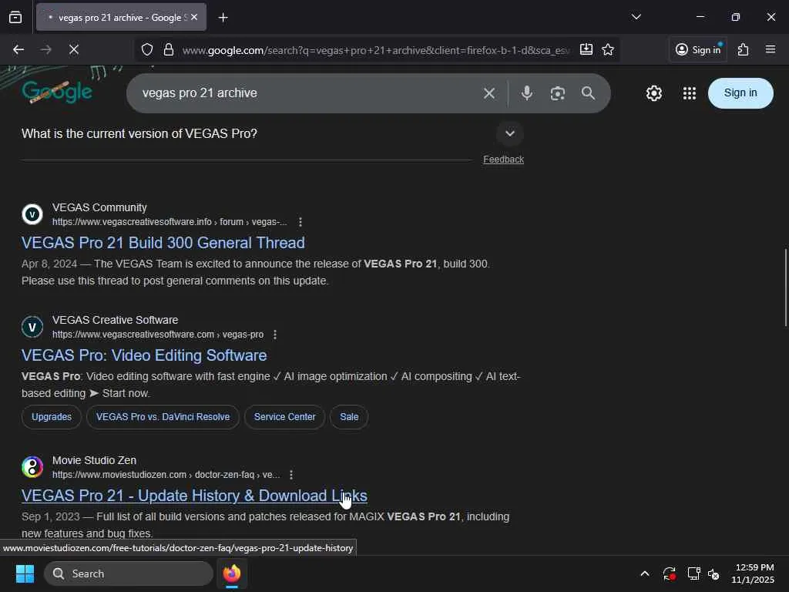Click the page vertical scrollbar thumb

pyautogui.click(x=785, y=288)
